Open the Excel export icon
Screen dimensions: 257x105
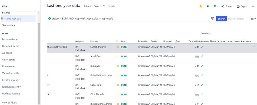click(x=208, y=6)
